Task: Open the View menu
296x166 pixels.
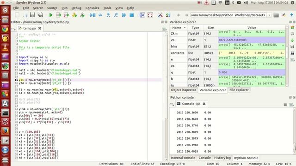Action: click(x=119, y=8)
